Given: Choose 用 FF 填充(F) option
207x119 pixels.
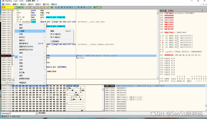Looking at the screenshot, I should pyautogui.click(x=60, y=37).
